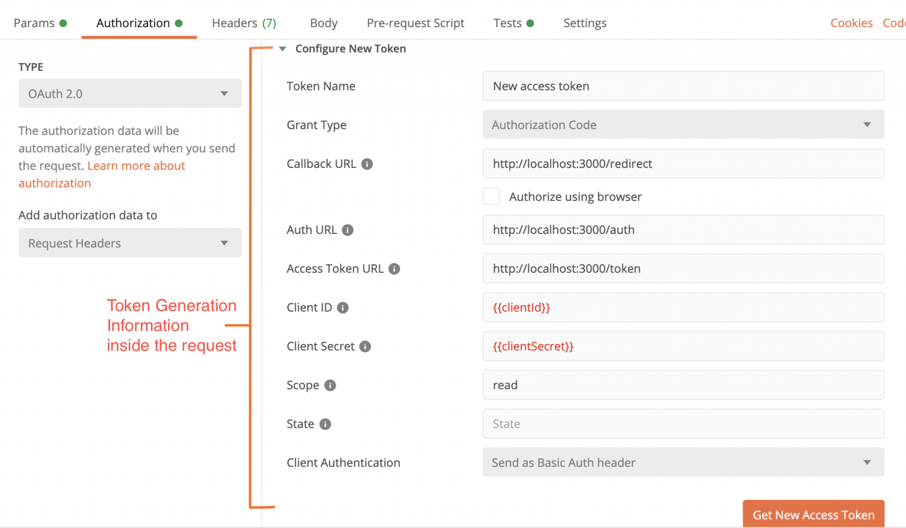Viewport: 906px width, 528px height.
Task: Open the Pre-request Script tab
Action: (x=415, y=23)
